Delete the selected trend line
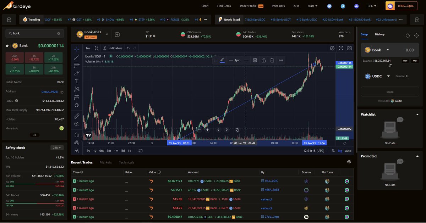This screenshot has height=223, width=426. coord(272,60)
